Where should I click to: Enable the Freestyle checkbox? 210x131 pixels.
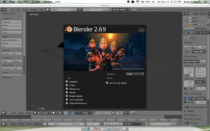pyautogui.click(x=188, y=123)
